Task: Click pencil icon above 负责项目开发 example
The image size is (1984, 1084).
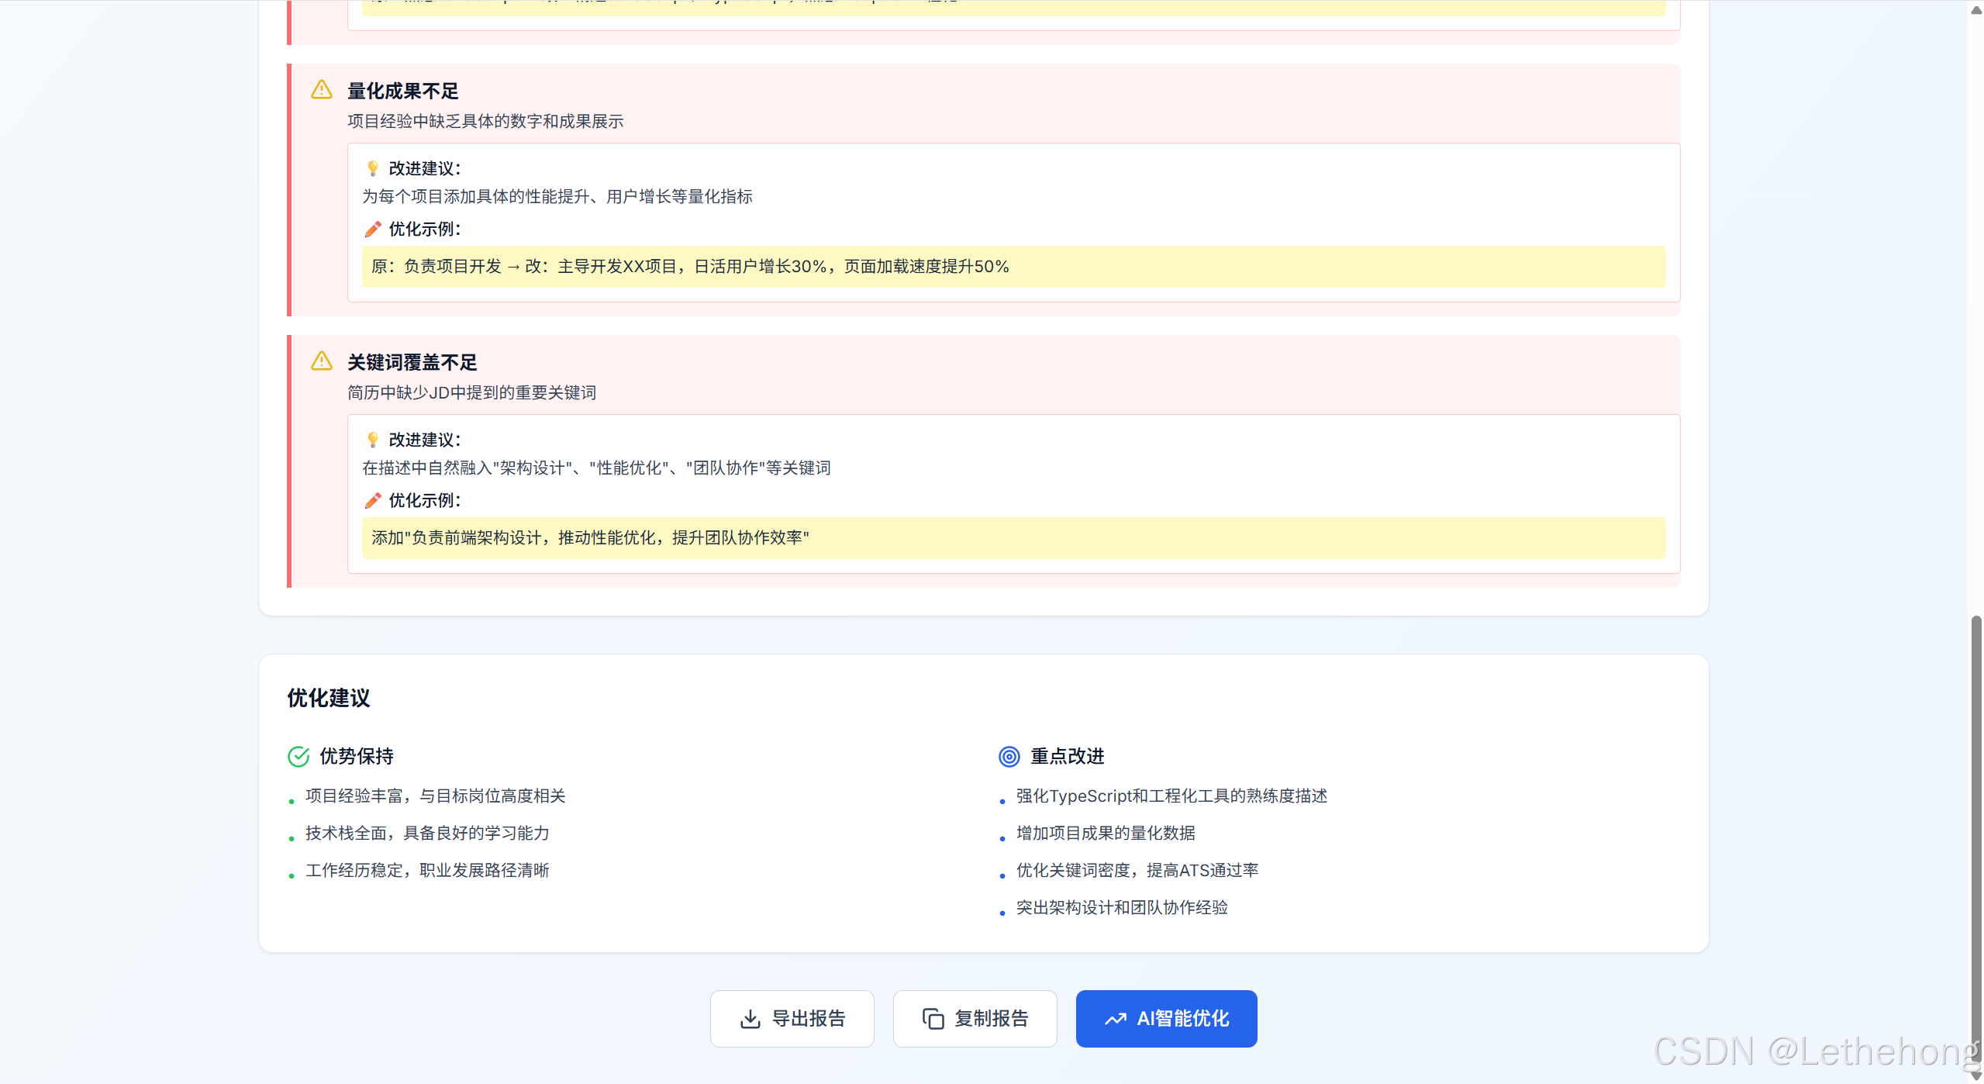Action: coord(373,229)
